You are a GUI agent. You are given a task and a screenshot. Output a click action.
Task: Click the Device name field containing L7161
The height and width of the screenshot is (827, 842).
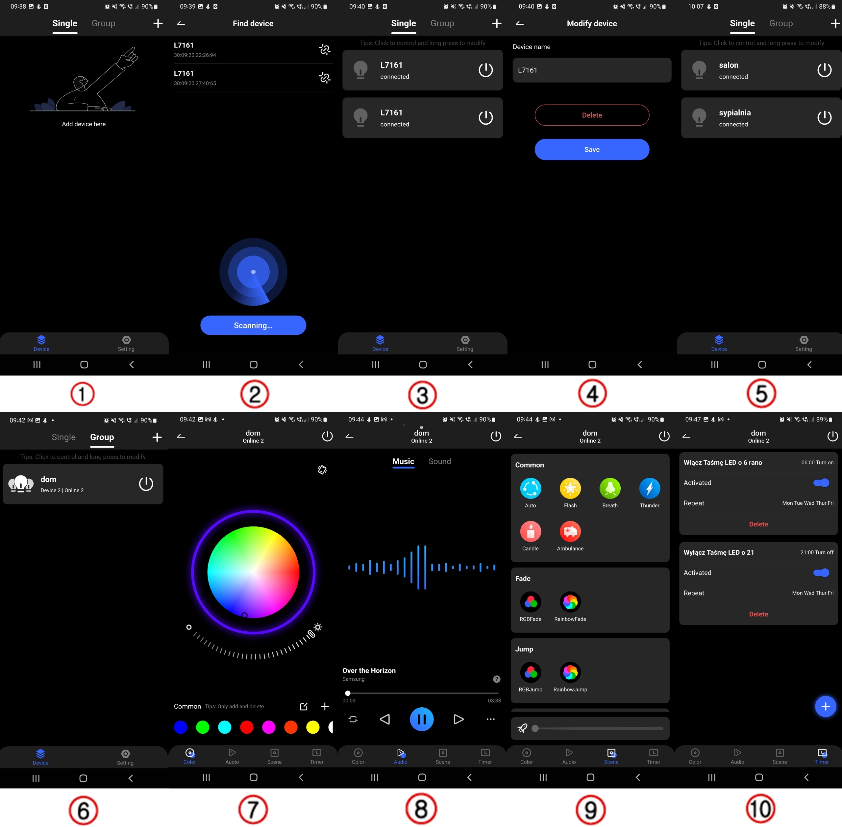[x=591, y=70]
